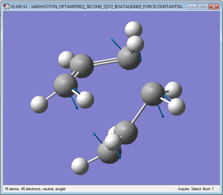Select the far-left hydrogen atom of upper fragment
This screenshot has width=223, height=195.
click(39, 105)
